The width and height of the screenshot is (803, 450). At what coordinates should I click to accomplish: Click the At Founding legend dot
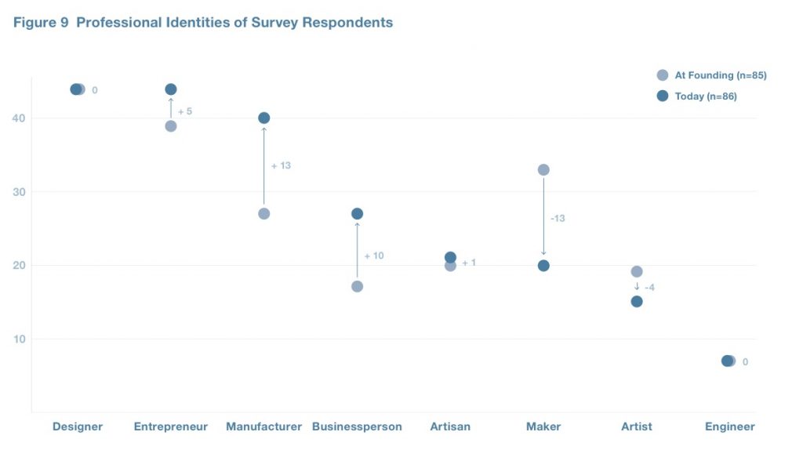click(x=663, y=75)
